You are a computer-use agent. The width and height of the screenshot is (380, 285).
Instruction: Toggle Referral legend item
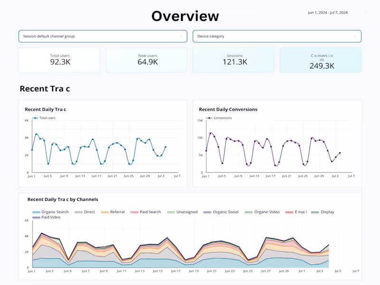pyautogui.click(x=113, y=212)
